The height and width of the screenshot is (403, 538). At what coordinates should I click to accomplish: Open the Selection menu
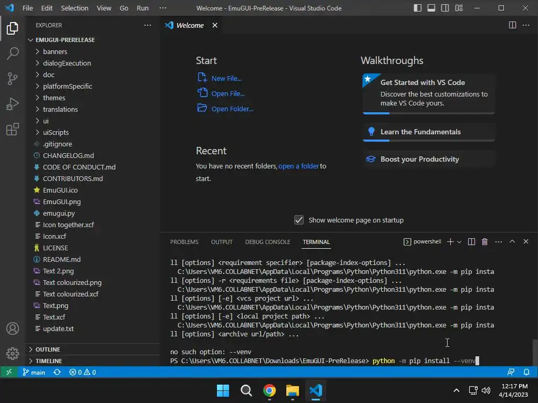click(x=75, y=8)
